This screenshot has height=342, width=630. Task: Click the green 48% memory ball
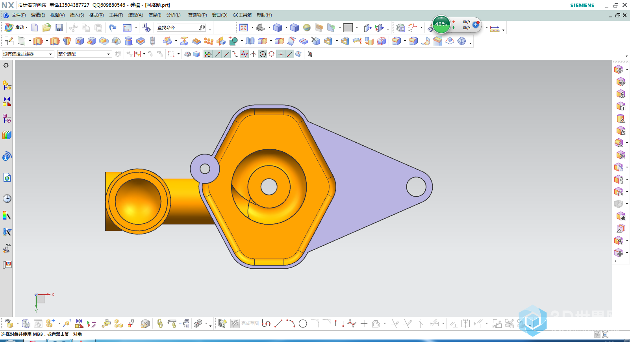pos(441,24)
